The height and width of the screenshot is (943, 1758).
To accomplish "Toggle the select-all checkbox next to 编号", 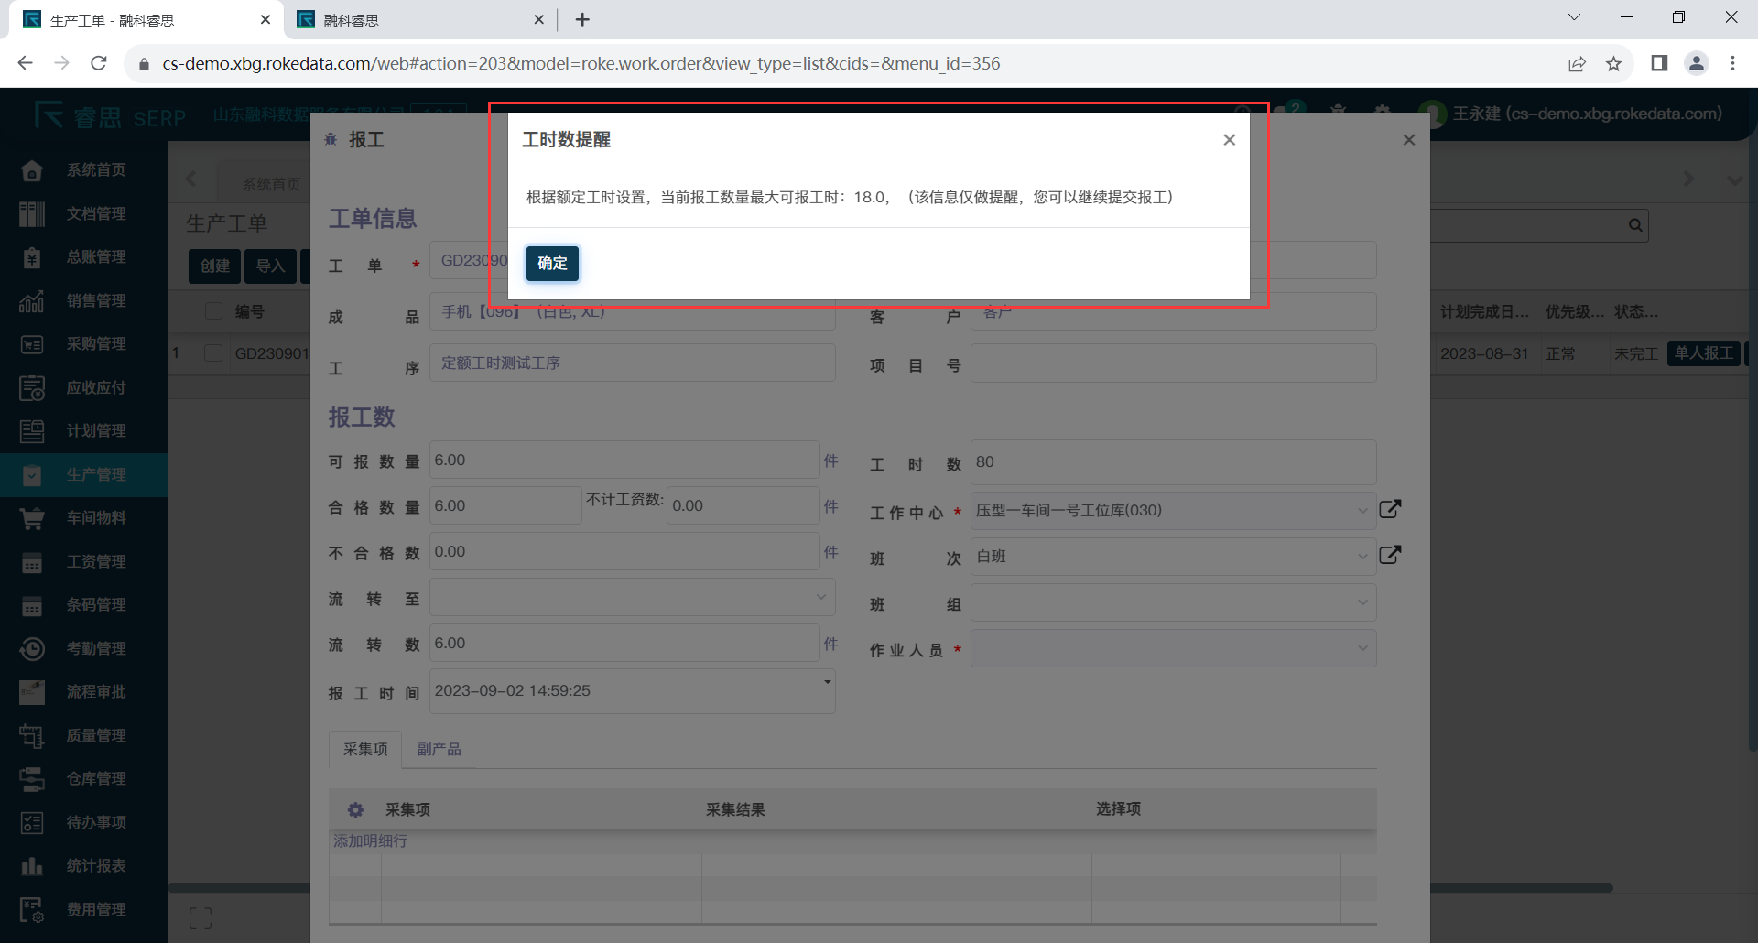I will click(x=214, y=311).
